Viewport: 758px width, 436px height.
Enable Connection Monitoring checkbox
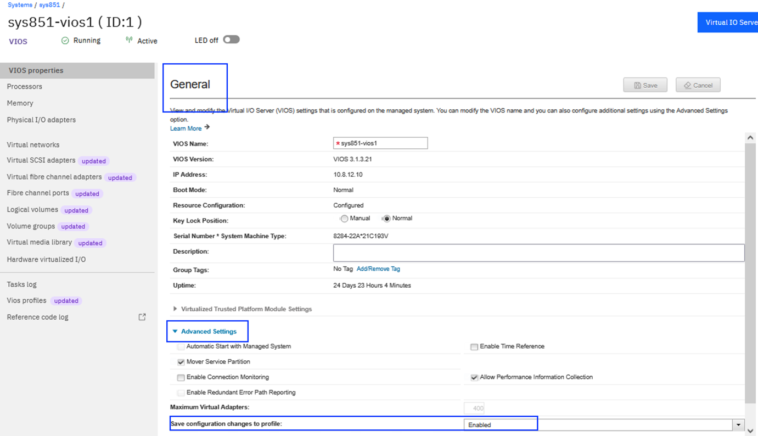181,378
